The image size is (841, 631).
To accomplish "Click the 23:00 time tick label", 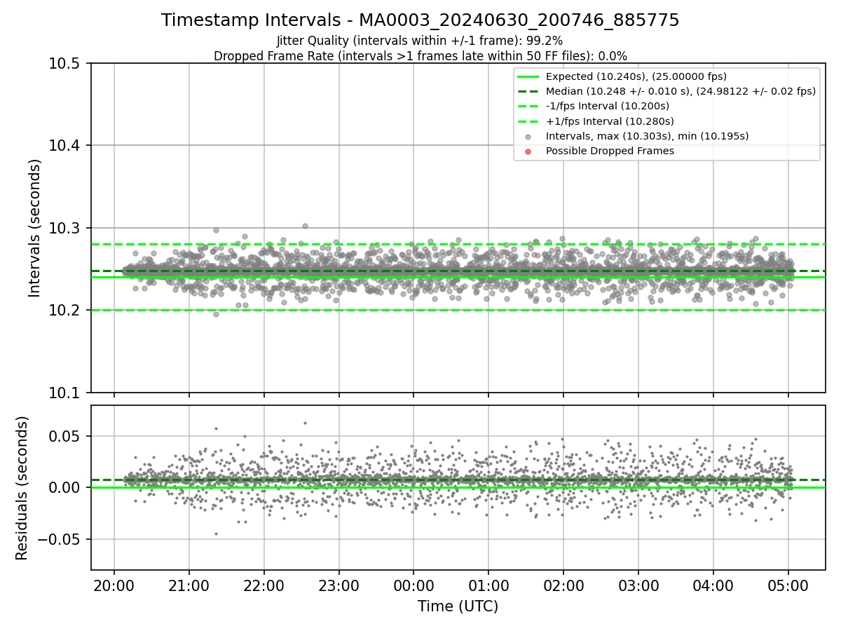I will [x=339, y=586].
